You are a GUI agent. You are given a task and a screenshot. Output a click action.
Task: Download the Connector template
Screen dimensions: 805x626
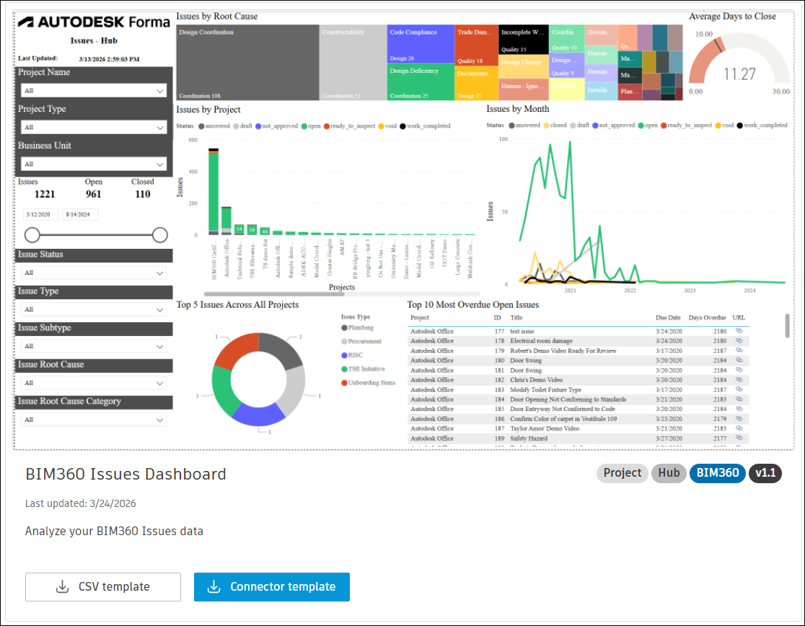pos(272,586)
